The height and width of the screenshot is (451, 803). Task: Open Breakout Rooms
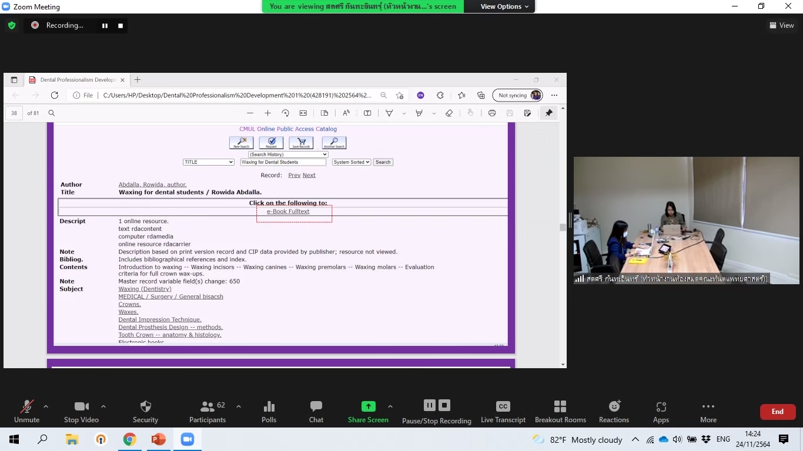pyautogui.click(x=560, y=411)
